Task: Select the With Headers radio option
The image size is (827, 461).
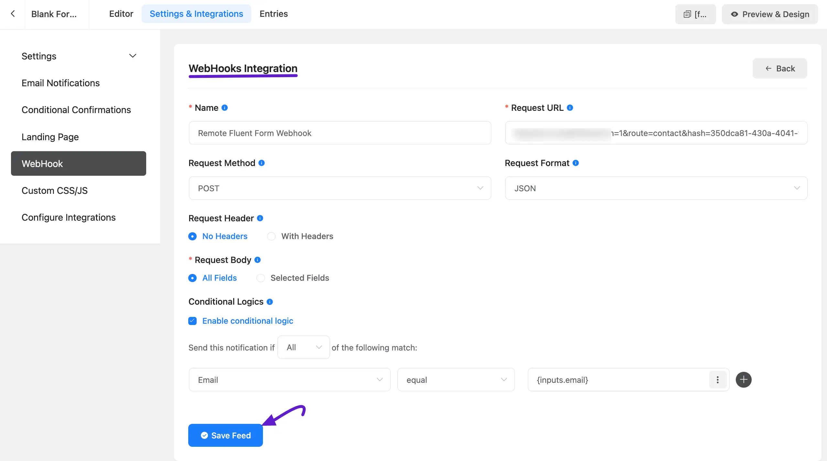Action: 300,236
